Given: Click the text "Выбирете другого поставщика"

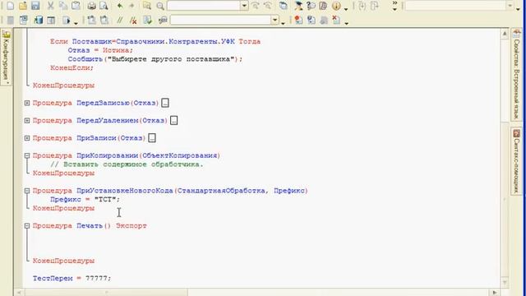Looking at the screenshot, I should [x=170, y=59].
